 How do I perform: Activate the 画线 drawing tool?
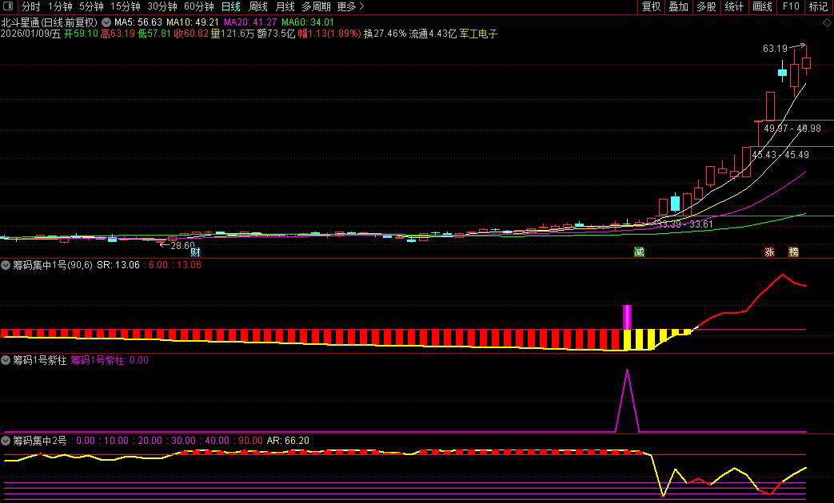(x=762, y=6)
